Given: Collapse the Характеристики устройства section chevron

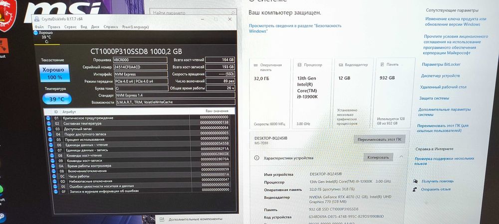Looking at the screenshot, I should tap(401, 157).
